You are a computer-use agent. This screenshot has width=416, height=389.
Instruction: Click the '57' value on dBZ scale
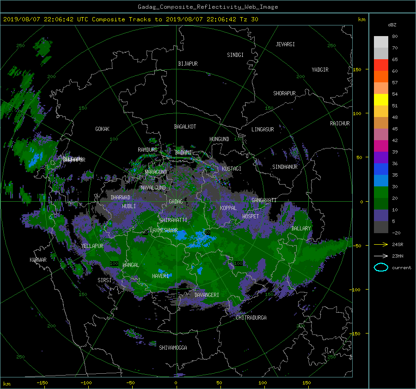[395, 83]
